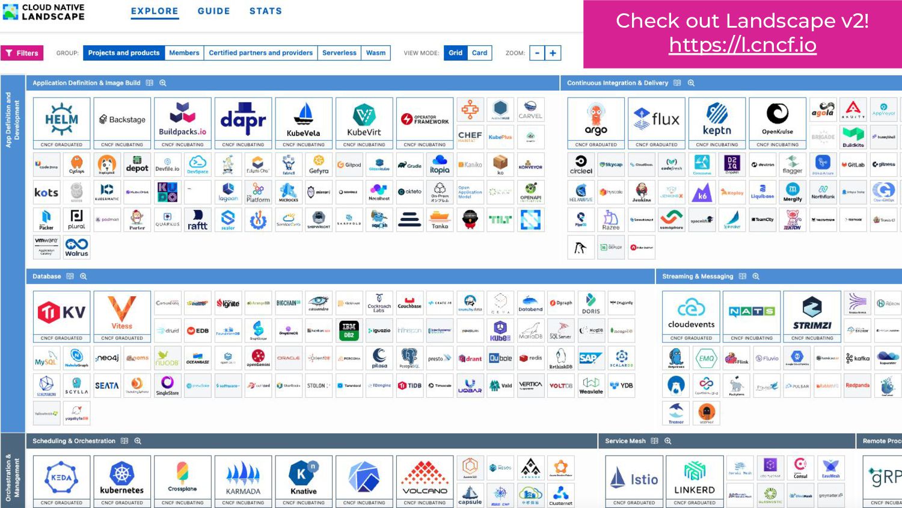Select the IBM DB2 tile
This screenshot has width=902, height=508.
coord(349,330)
